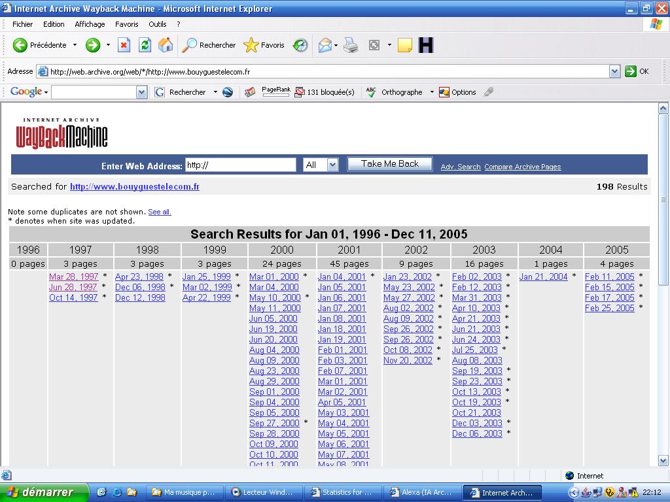
Task: Open the forward button history dropdown arrow
Action: point(108,45)
